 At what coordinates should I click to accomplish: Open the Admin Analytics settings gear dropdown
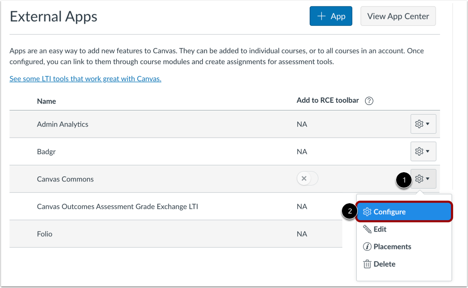(x=423, y=124)
